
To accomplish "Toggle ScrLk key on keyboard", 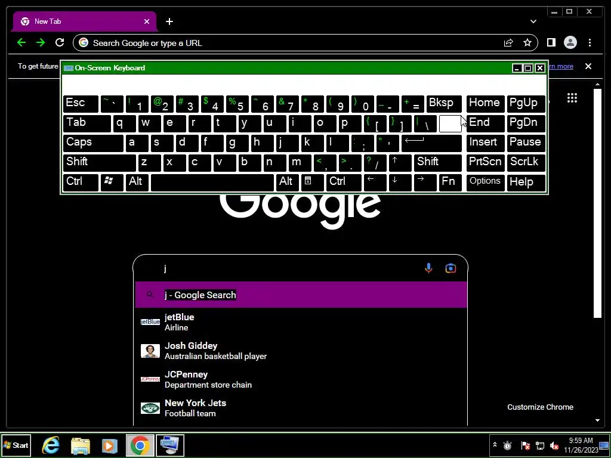I will 526,162.
